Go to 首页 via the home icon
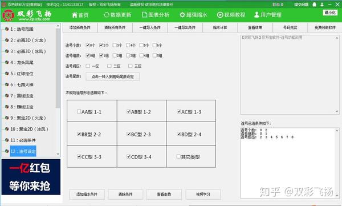Image resolution: width=342 pixels, height=206 pixels. tap(75, 15)
